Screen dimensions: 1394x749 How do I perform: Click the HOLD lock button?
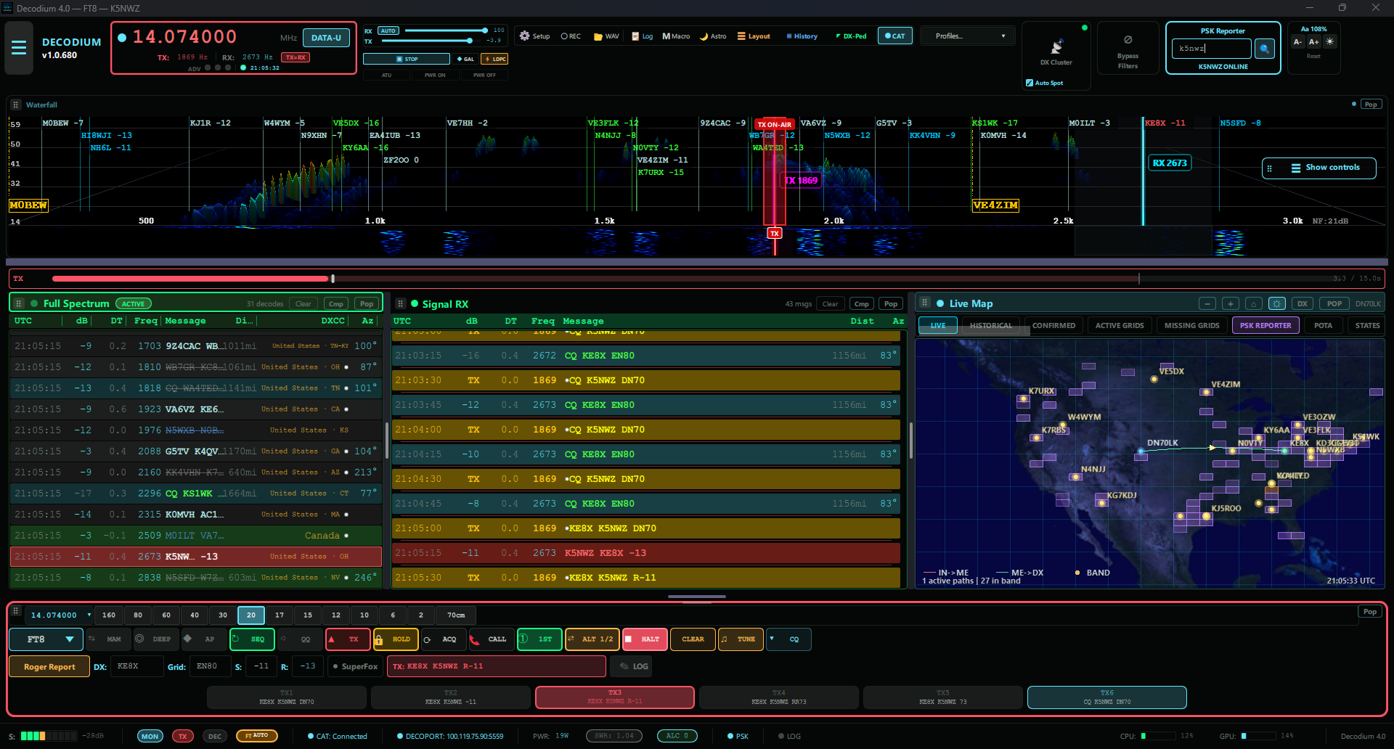pyautogui.click(x=395, y=639)
